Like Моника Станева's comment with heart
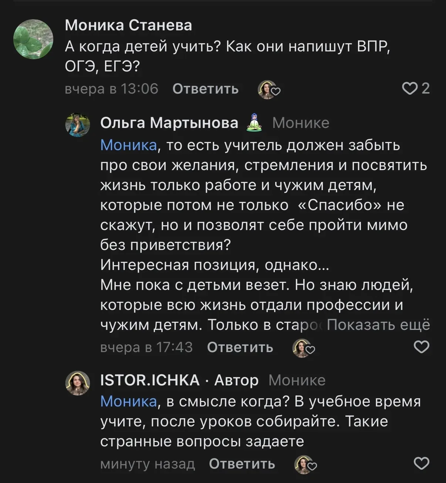 tap(410, 89)
